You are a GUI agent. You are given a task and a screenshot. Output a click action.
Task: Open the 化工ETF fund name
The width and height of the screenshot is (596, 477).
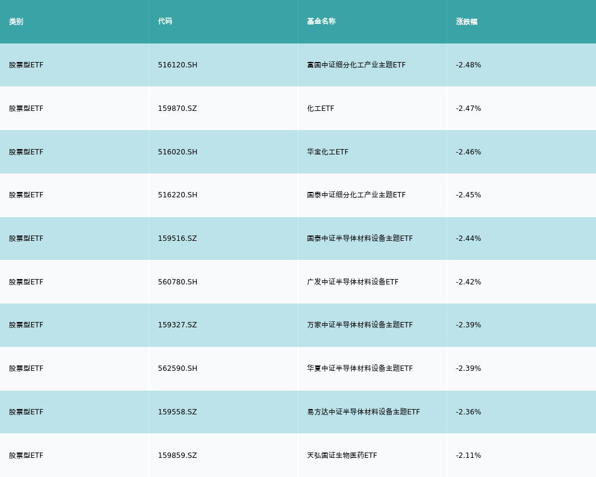tap(321, 109)
